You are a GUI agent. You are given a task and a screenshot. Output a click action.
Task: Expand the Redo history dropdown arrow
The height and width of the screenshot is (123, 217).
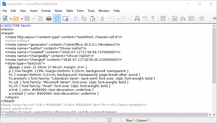[129, 19]
